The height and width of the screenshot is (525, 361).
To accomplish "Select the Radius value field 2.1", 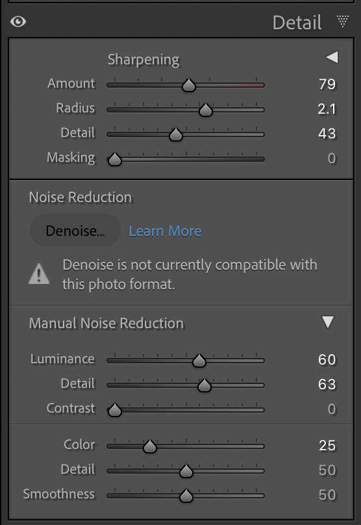I will (327, 109).
